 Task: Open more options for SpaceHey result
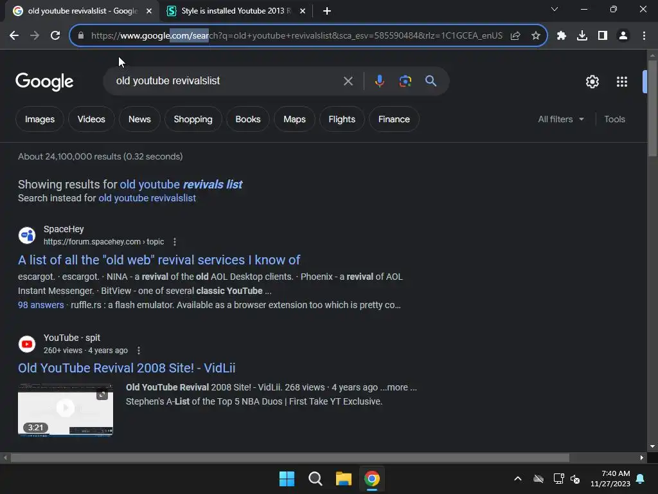pos(175,242)
